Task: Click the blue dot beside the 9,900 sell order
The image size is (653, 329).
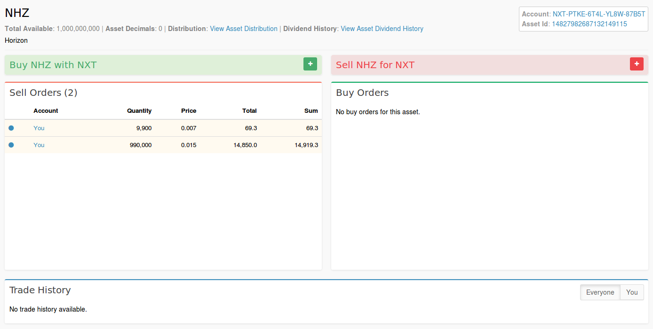Action: pyautogui.click(x=11, y=128)
